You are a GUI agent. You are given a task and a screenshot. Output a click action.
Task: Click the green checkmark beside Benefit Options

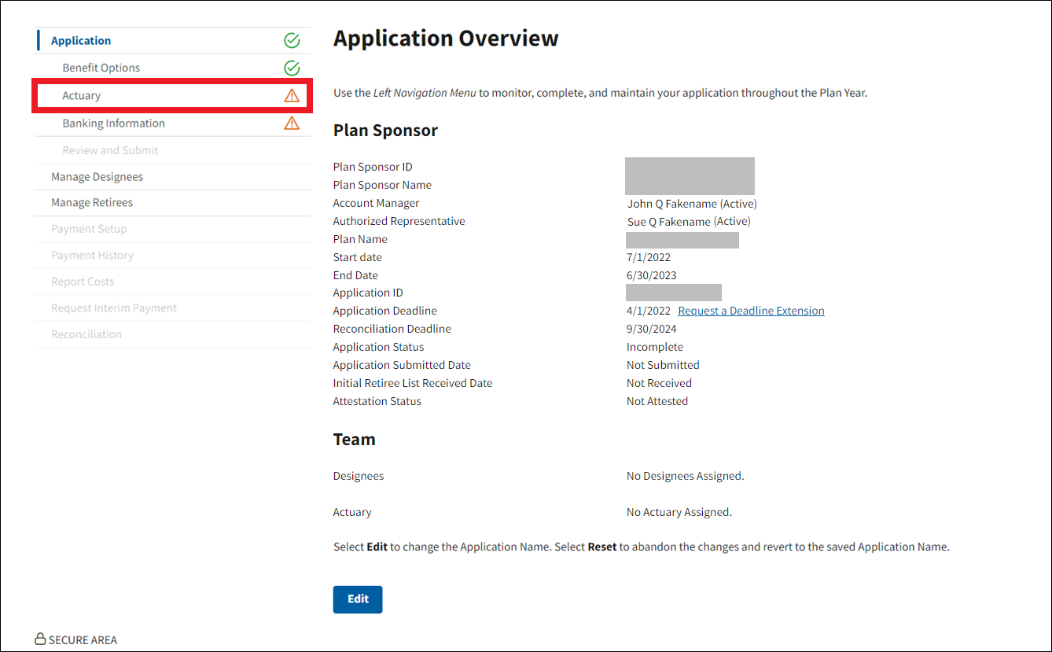pos(292,68)
